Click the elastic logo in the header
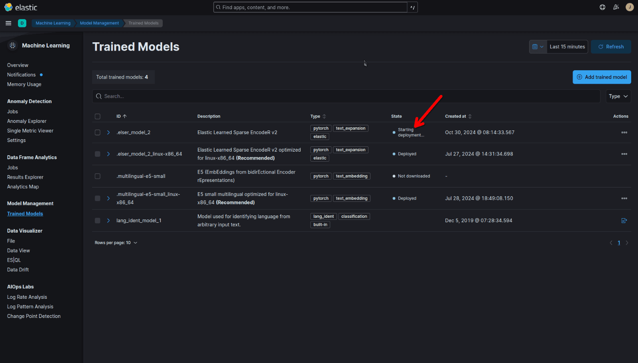The height and width of the screenshot is (363, 638). [21, 7]
